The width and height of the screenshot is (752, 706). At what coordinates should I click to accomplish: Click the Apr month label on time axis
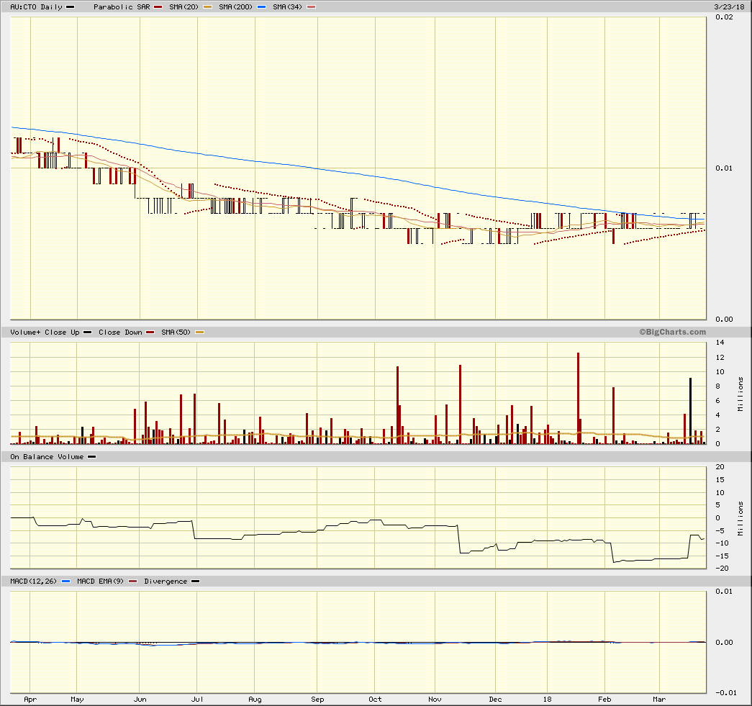(x=30, y=700)
